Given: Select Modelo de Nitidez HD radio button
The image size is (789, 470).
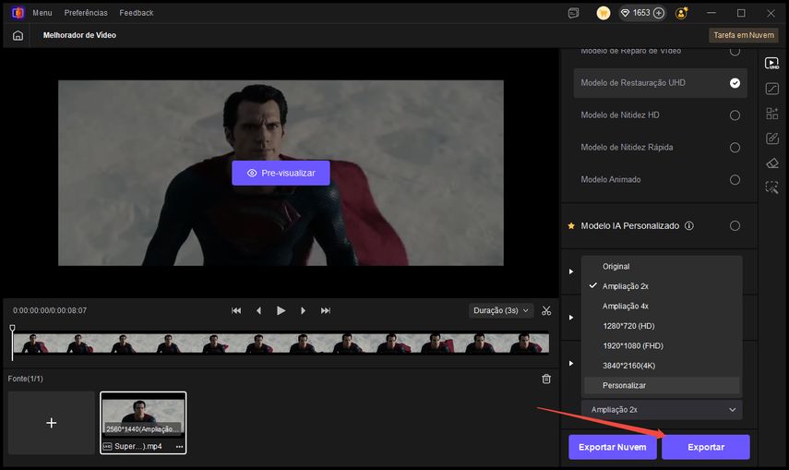Looking at the screenshot, I should pos(735,115).
